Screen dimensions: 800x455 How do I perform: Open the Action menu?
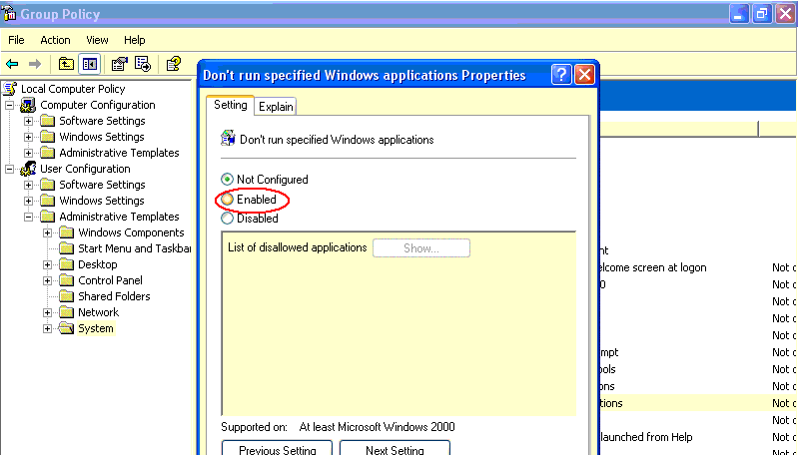tap(55, 40)
